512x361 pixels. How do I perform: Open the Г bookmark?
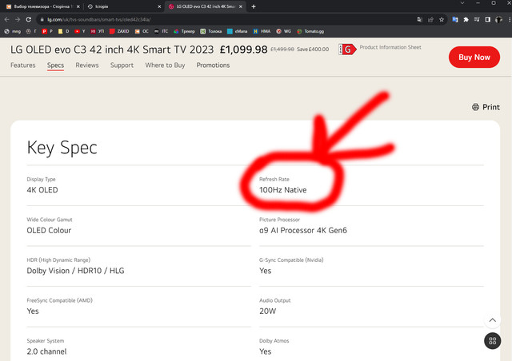click(31, 31)
